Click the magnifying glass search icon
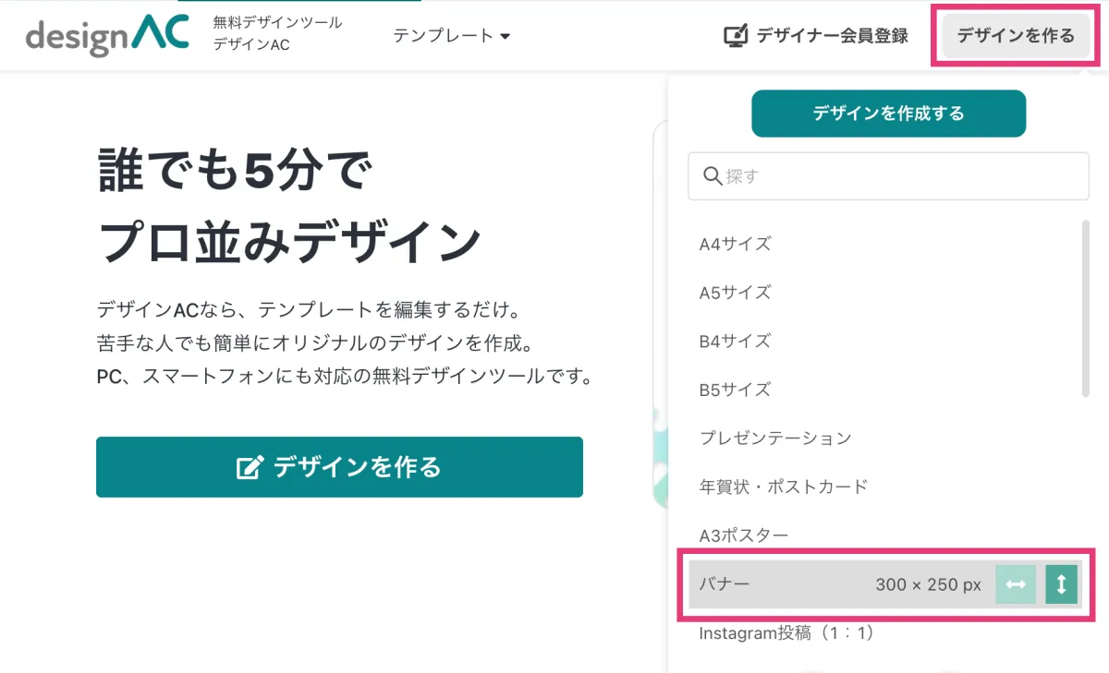The image size is (1109, 673). 712,175
